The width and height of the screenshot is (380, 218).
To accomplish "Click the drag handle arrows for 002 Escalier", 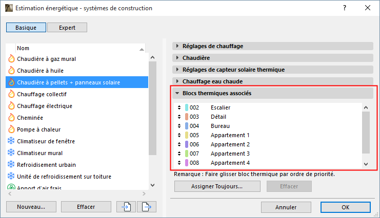I will (x=179, y=107).
